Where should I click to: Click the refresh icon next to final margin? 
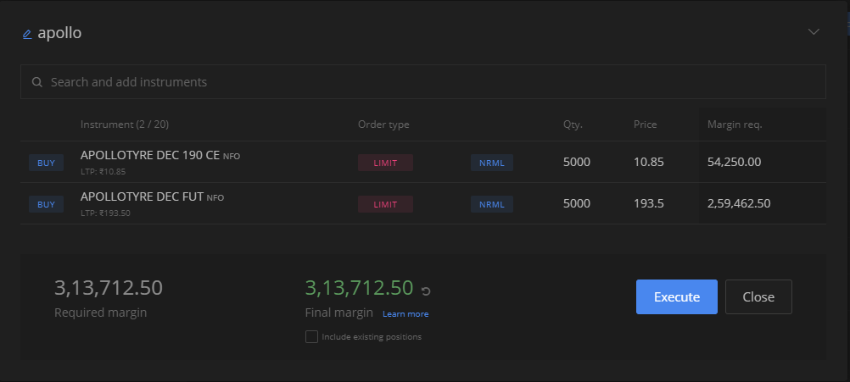(426, 291)
